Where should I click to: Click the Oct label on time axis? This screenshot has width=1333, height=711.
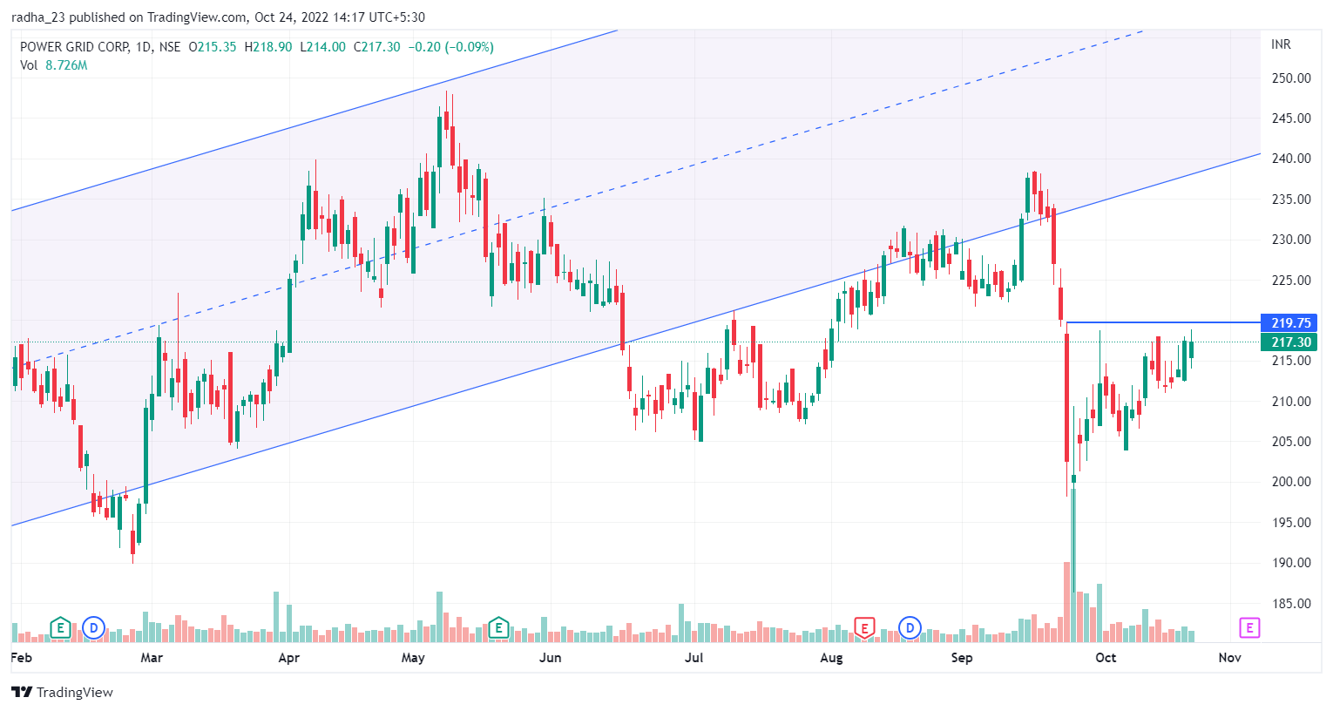point(1106,658)
